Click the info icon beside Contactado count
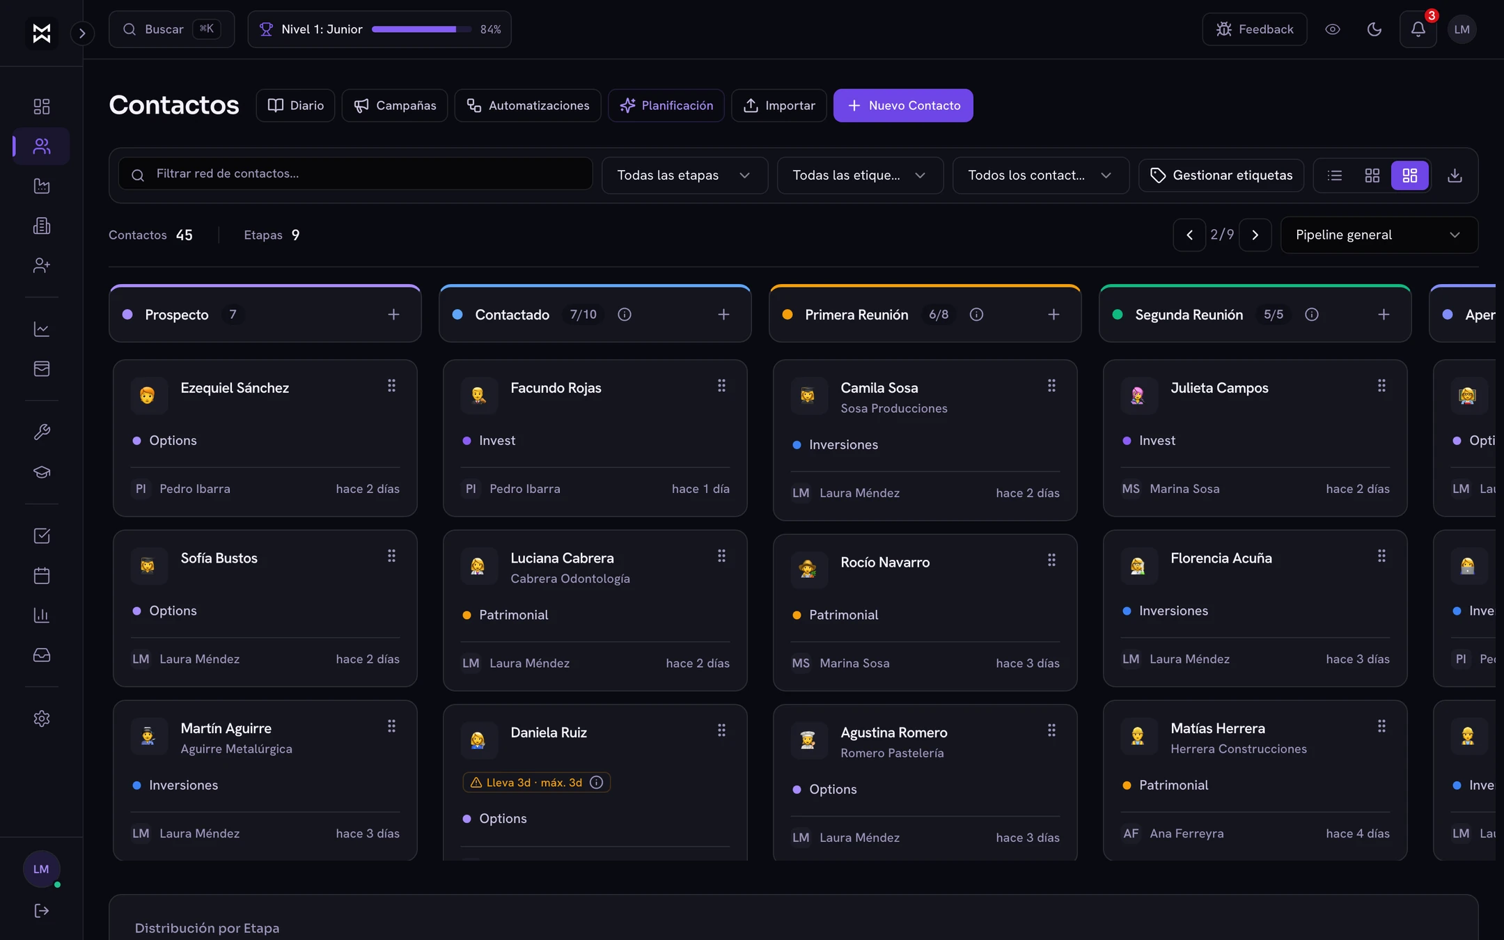 tap(625, 315)
